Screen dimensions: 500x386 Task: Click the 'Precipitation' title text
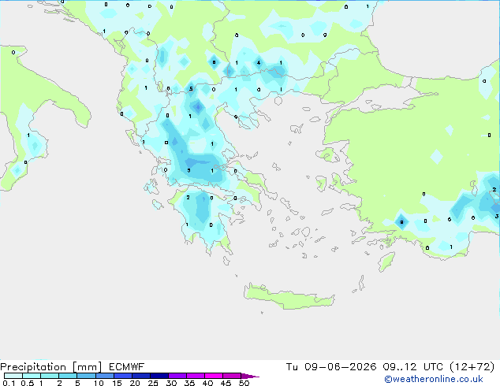coord(33,367)
